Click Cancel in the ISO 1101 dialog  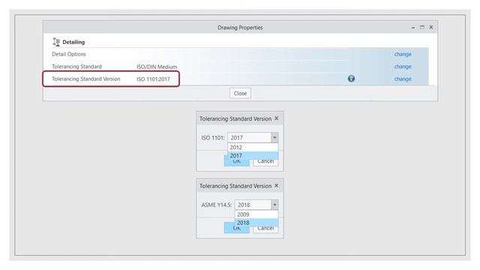[265, 162]
